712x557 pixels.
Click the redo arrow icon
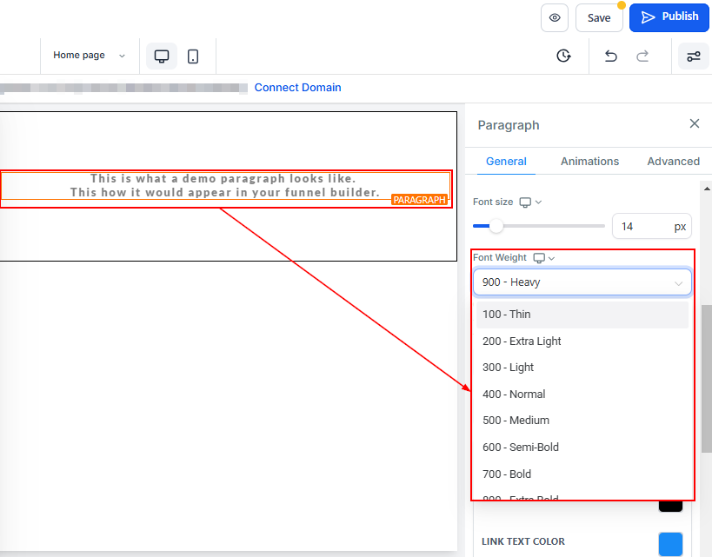[x=642, y=56]
